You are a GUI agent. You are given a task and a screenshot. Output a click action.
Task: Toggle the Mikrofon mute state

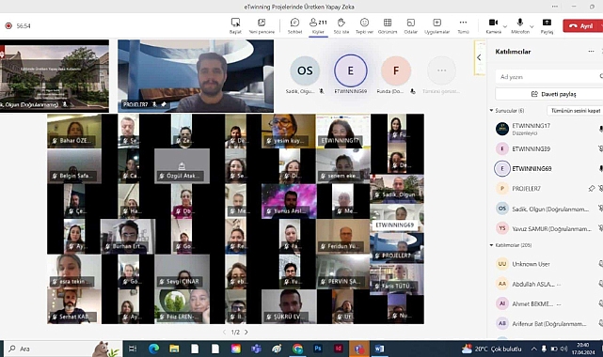click(520, 23)
